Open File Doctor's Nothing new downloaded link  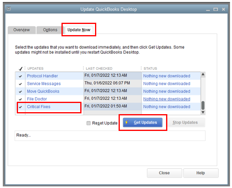pyautogui.click(x=167, y=99)
